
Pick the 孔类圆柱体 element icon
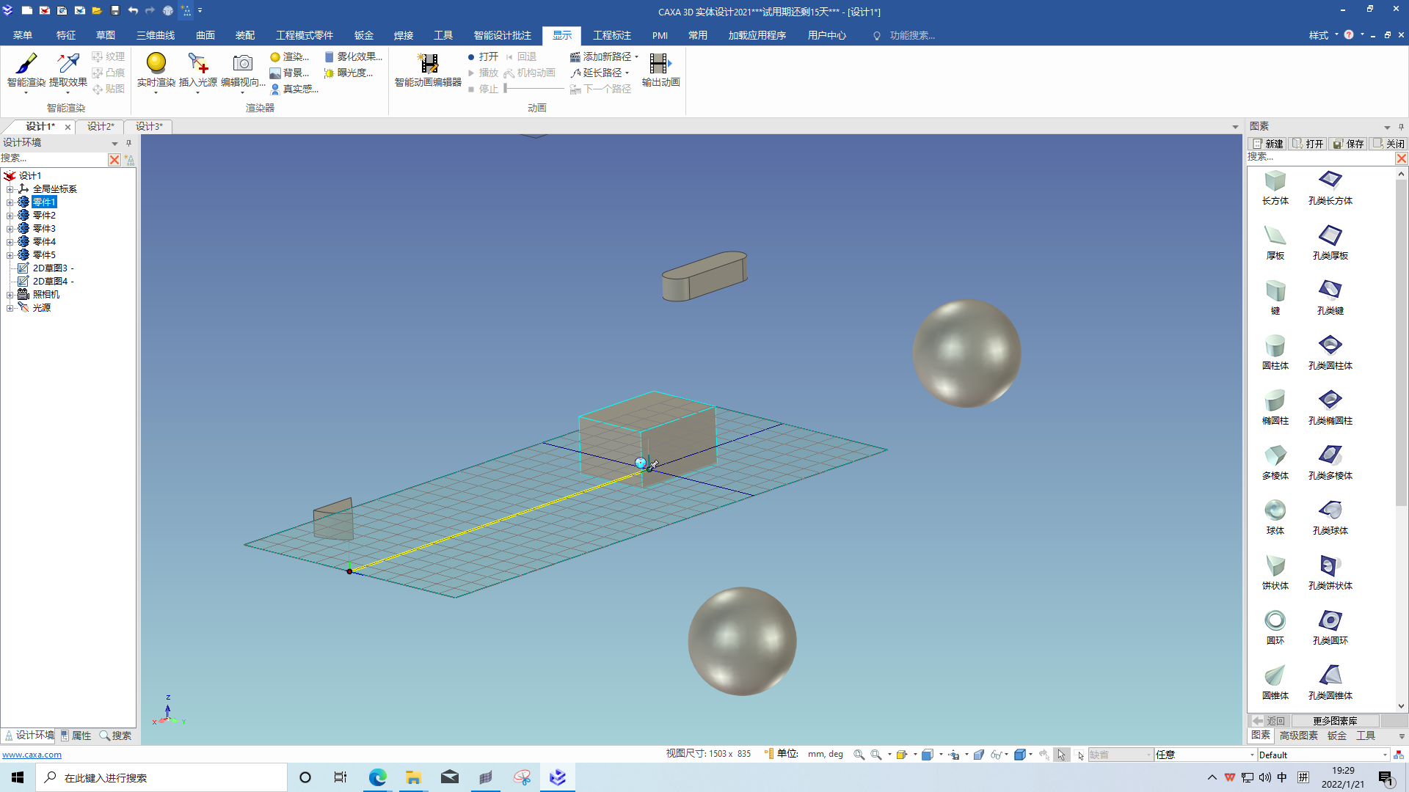pos(1330,346)
